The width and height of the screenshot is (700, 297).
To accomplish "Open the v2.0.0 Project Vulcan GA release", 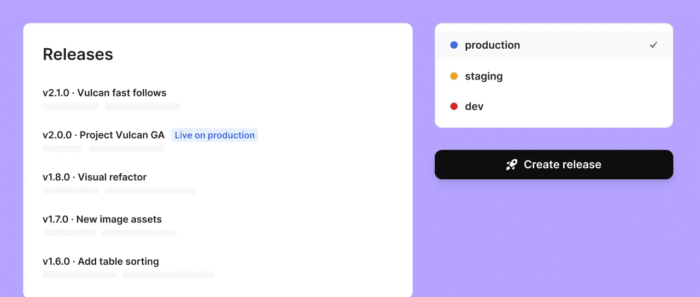I will (x=104, y=135).
